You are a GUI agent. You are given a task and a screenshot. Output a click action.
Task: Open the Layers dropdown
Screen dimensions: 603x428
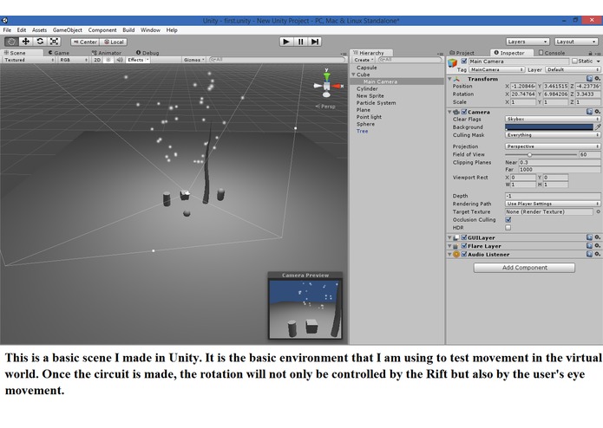[528, 42]
